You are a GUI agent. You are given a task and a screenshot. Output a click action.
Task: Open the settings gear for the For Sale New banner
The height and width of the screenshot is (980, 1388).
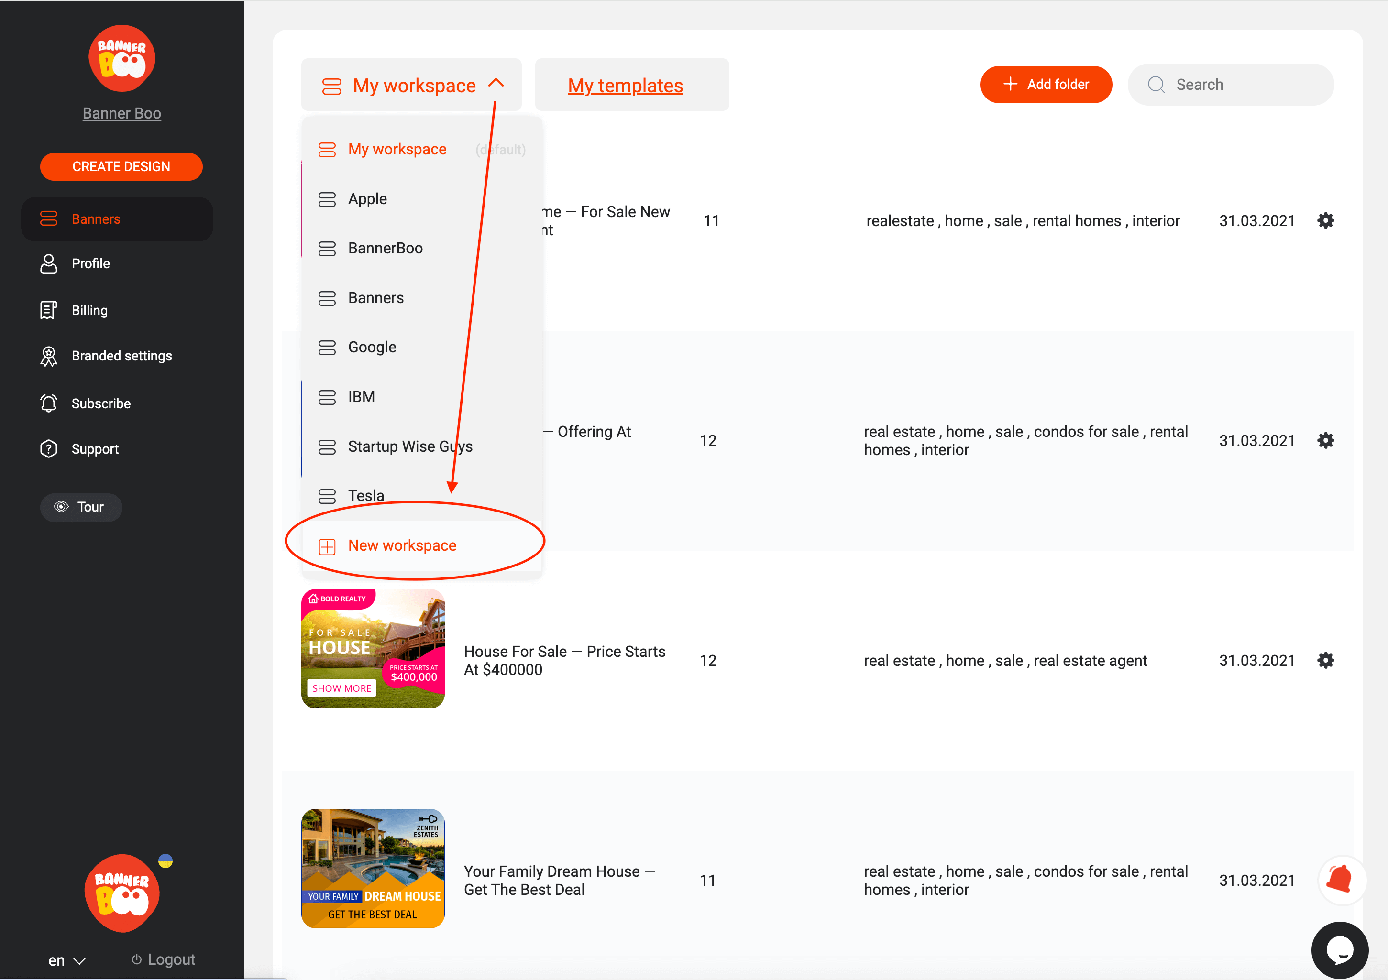1325,220
